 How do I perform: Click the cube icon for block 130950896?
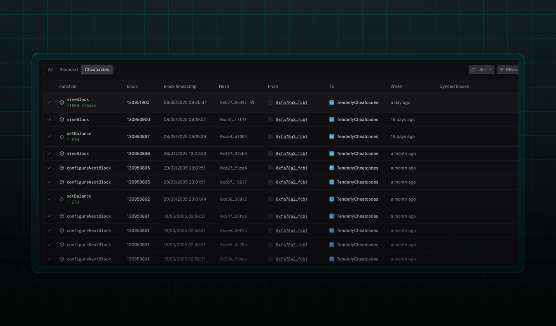[62, 154]
